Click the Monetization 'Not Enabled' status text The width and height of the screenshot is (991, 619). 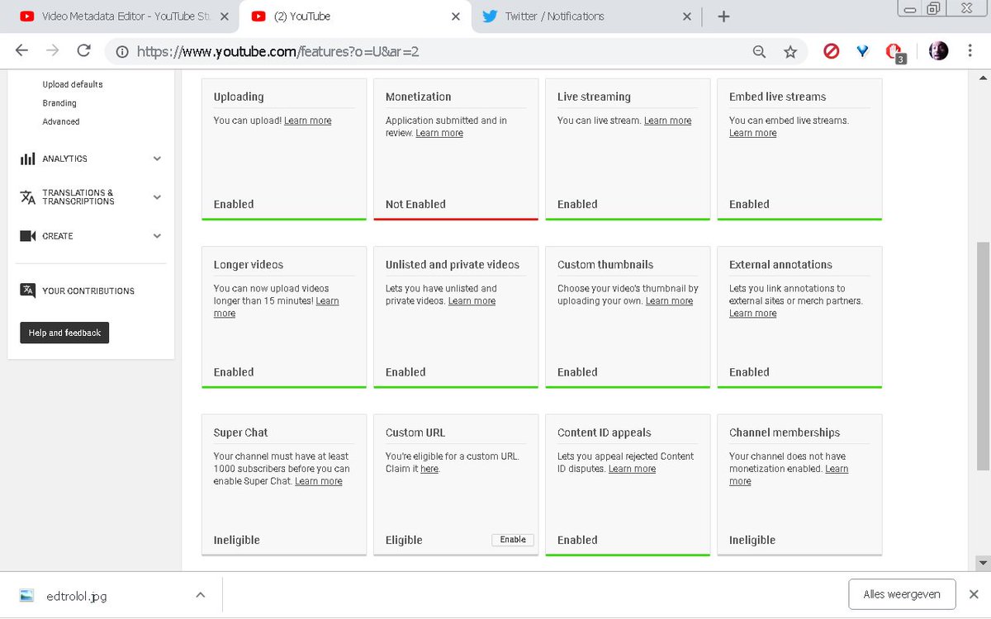coord(415,204)
